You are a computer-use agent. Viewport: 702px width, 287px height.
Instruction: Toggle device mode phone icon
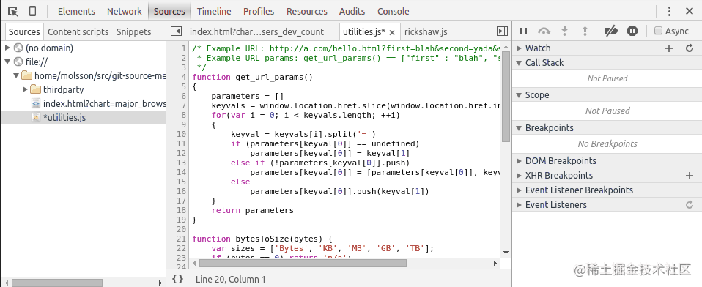(33, 11)
